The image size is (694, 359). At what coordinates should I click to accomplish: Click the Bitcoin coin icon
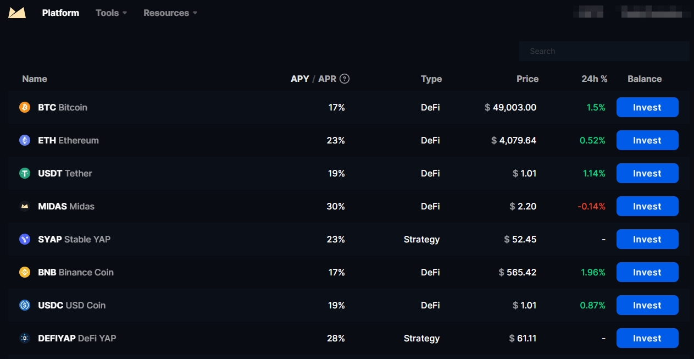pos(25,107)
